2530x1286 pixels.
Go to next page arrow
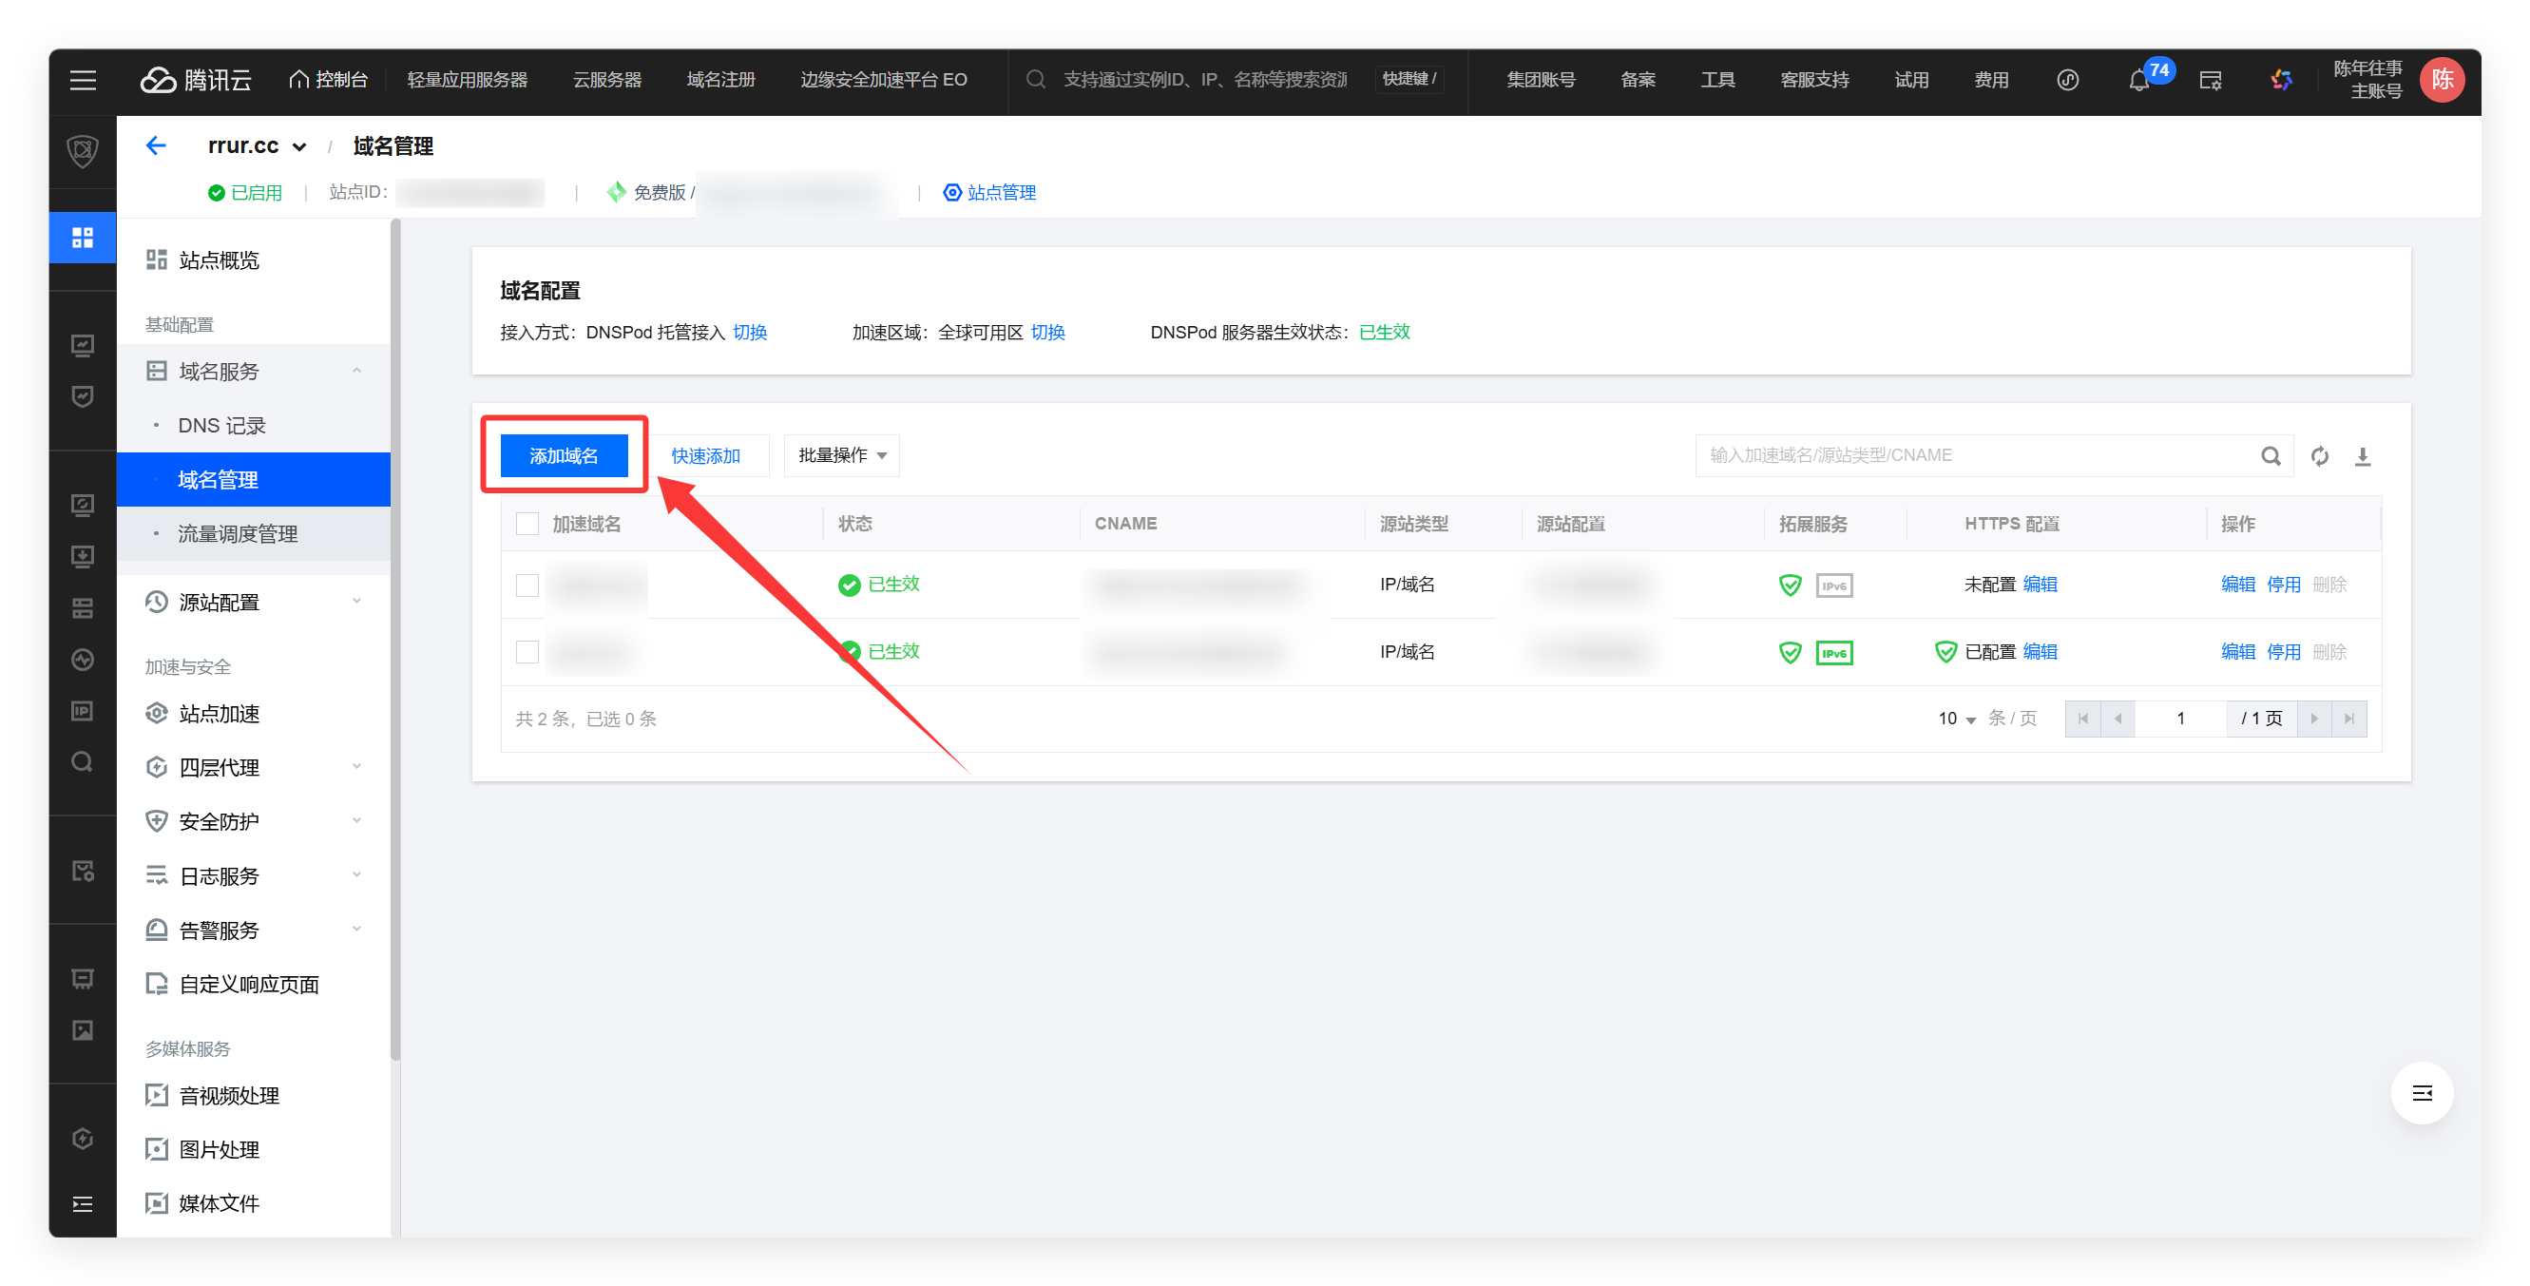click(2314, 720)
